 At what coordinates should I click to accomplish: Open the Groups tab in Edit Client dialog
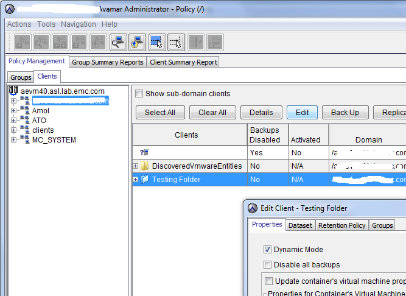click(382, 225)
